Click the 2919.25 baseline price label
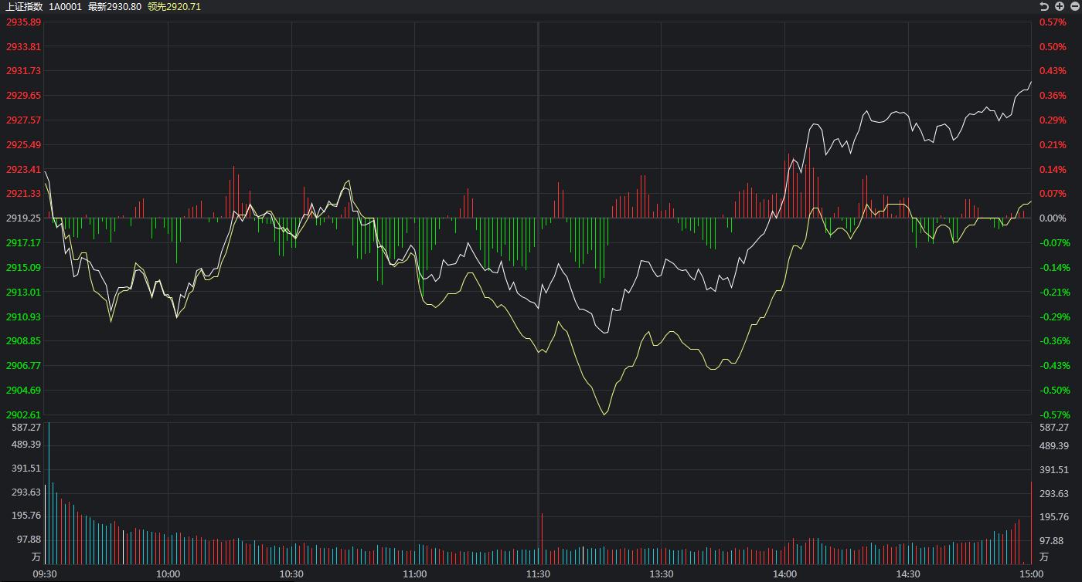Image resolution: width=1082 pixels, height=582 pixels. click(23, 218)
